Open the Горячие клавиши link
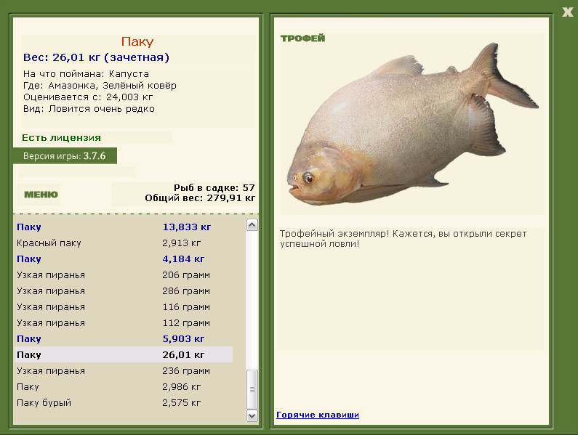578x435 pixels. 318,415
